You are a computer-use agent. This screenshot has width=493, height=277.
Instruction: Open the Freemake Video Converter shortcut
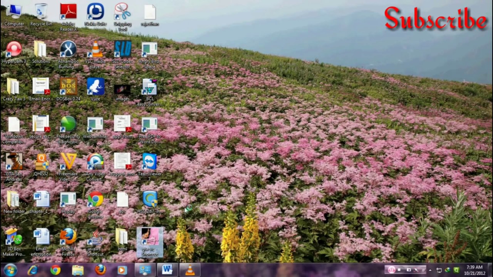tap(68, 167)
